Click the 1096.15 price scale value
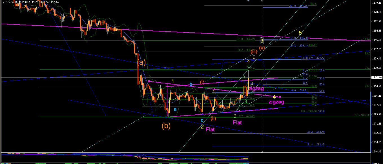The width and height of the screenshot is (383, 164). pyautogui.click(x=377, y=96)
